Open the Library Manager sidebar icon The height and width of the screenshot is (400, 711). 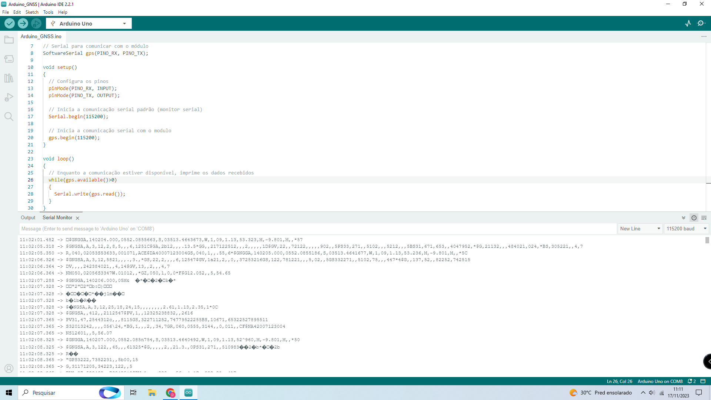coord(9,78)
